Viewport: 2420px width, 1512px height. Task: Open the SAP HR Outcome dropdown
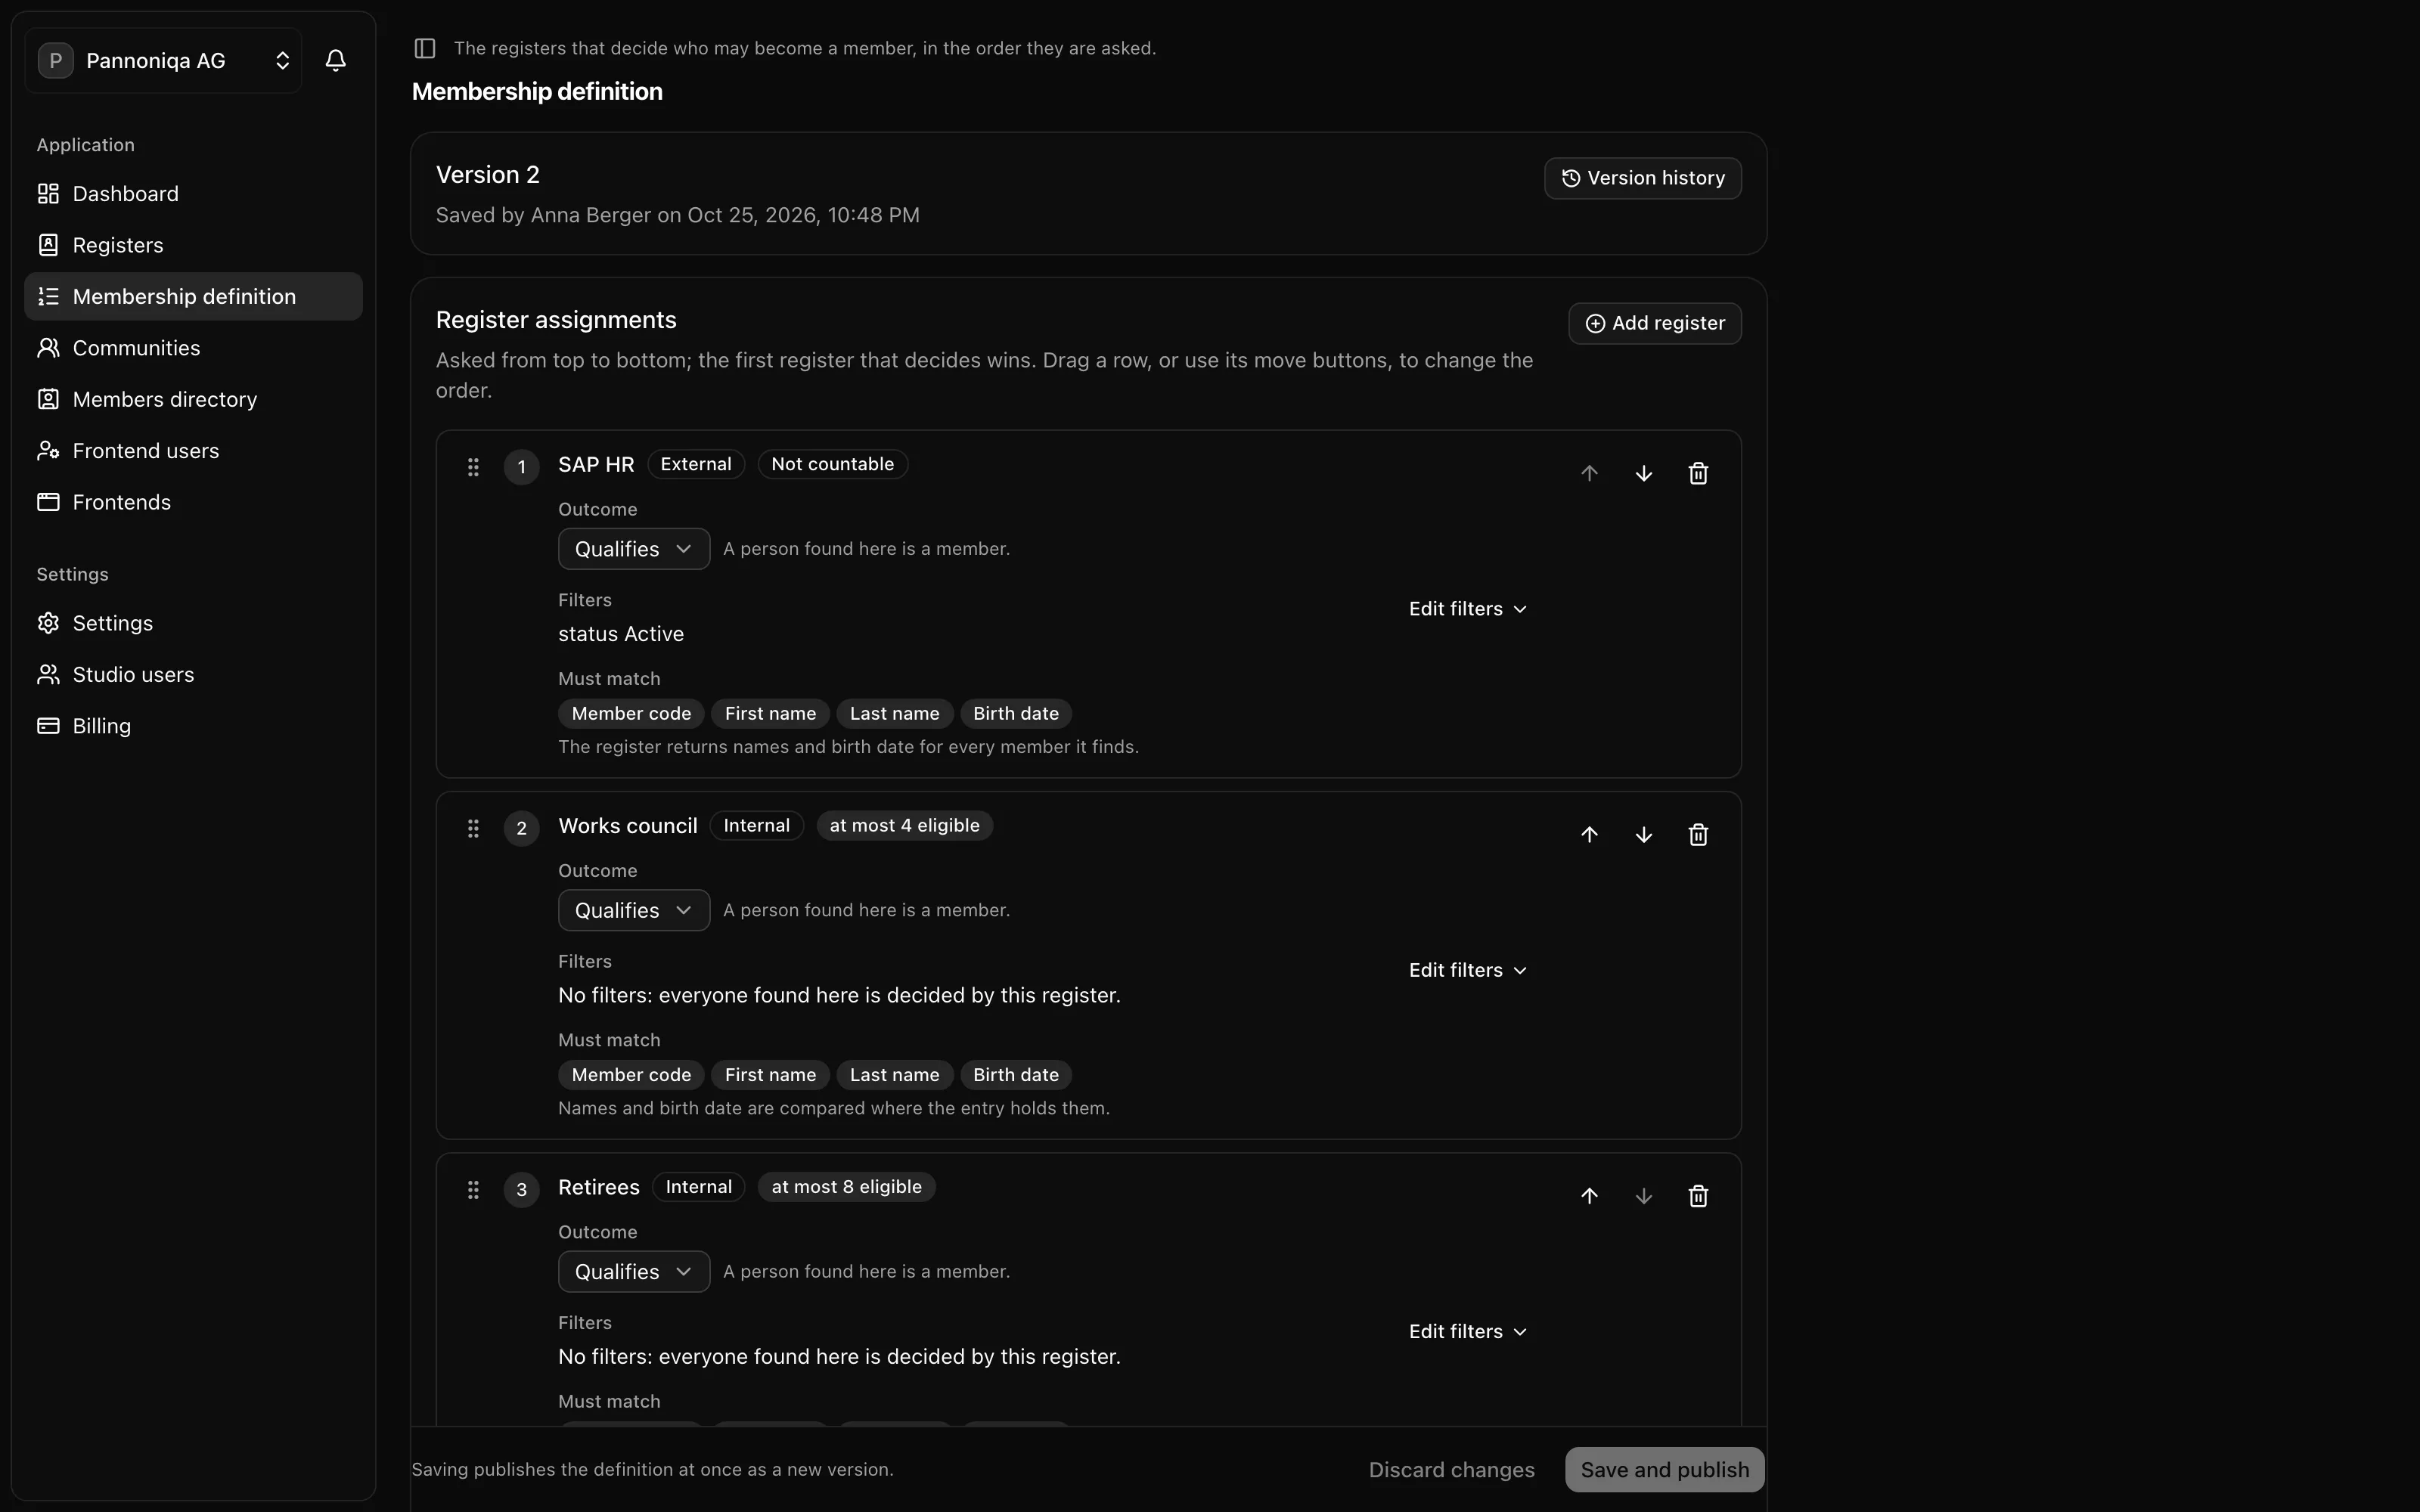(634, 549)
